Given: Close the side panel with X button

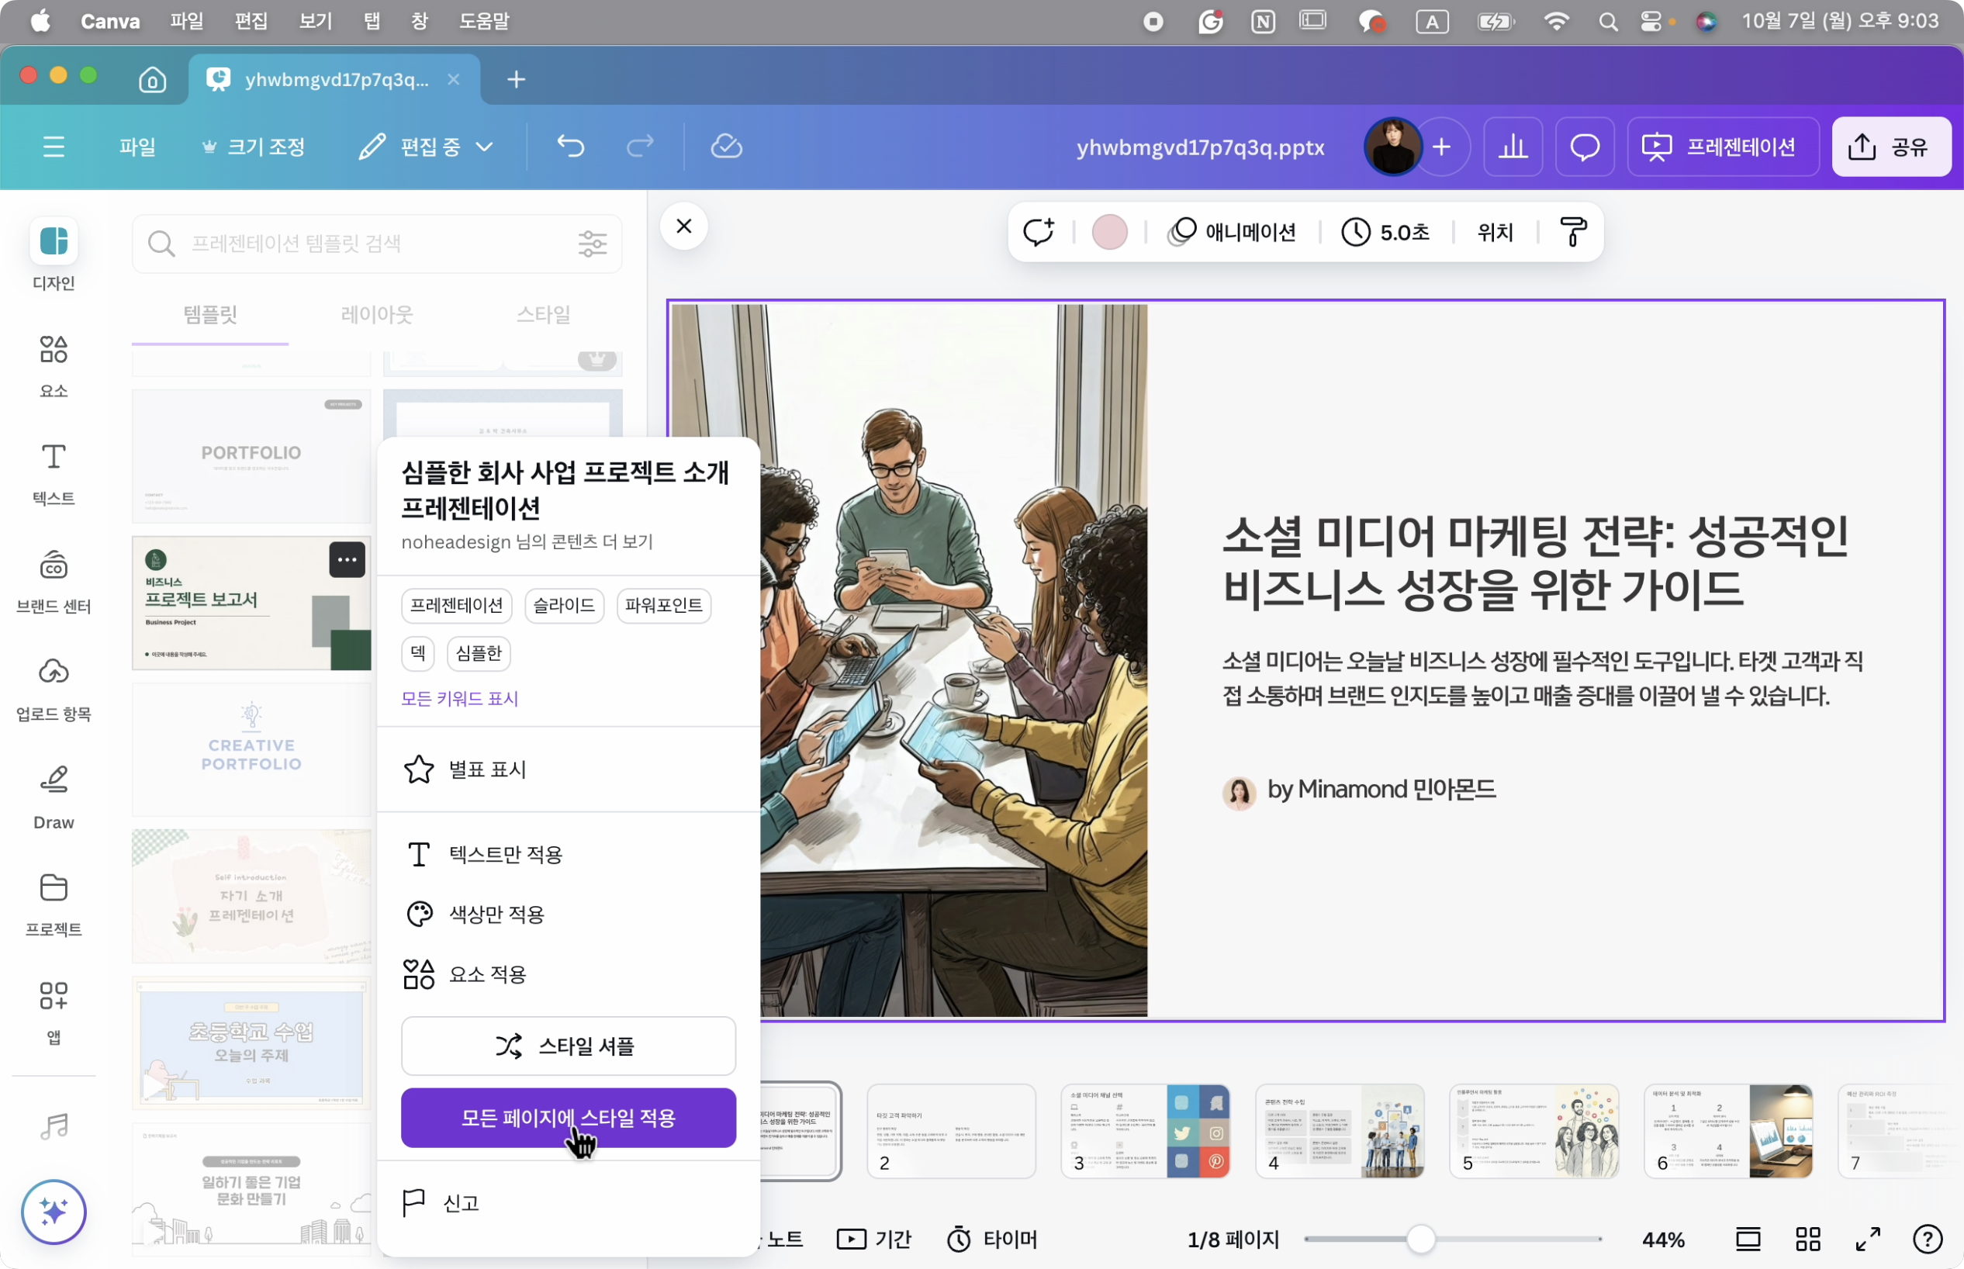Looking at the screenshot, I should coord(684,226).
